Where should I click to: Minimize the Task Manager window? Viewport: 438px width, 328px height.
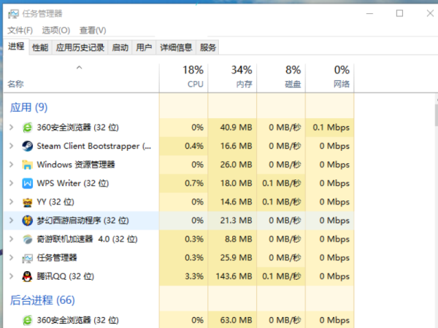pyautogui.click(x=369, y=13)
